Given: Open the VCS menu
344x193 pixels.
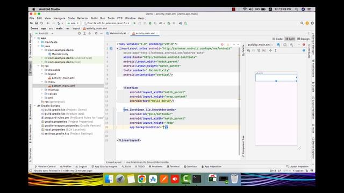Looking at the screenshot, I should (119, 18).
